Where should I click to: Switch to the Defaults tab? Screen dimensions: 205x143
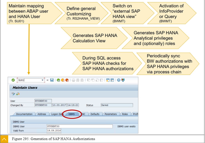click(95, 114)
